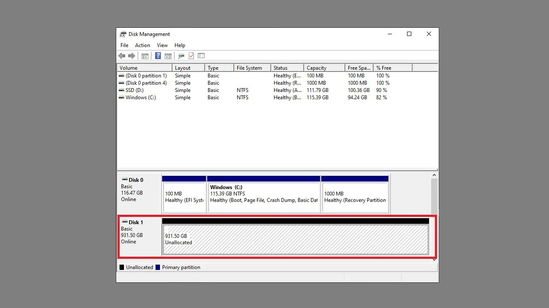This screenshot has height=308, width=549.
Task: Click the checklist settings toolbar icon
Action: [201, 56]
